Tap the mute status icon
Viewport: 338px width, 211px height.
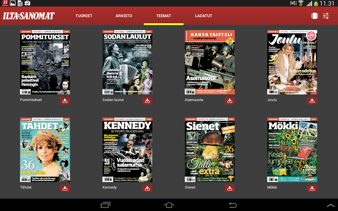(293, 3)
